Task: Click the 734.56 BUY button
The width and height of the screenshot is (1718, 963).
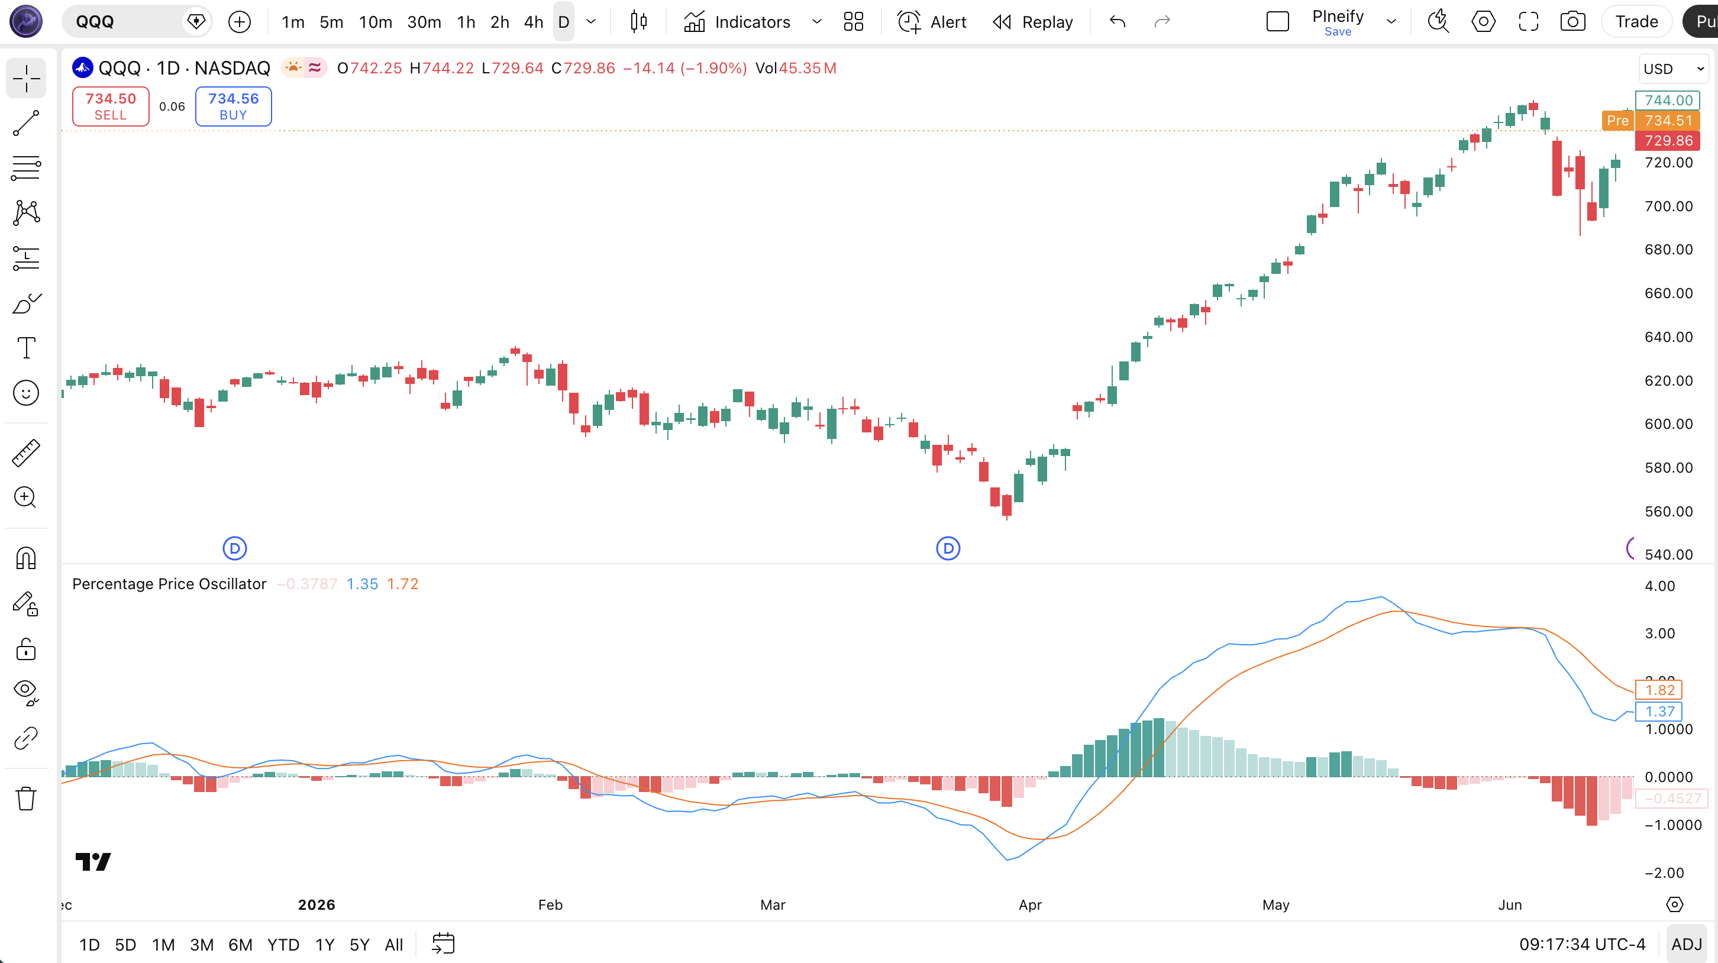Action: tap(234, 106)
